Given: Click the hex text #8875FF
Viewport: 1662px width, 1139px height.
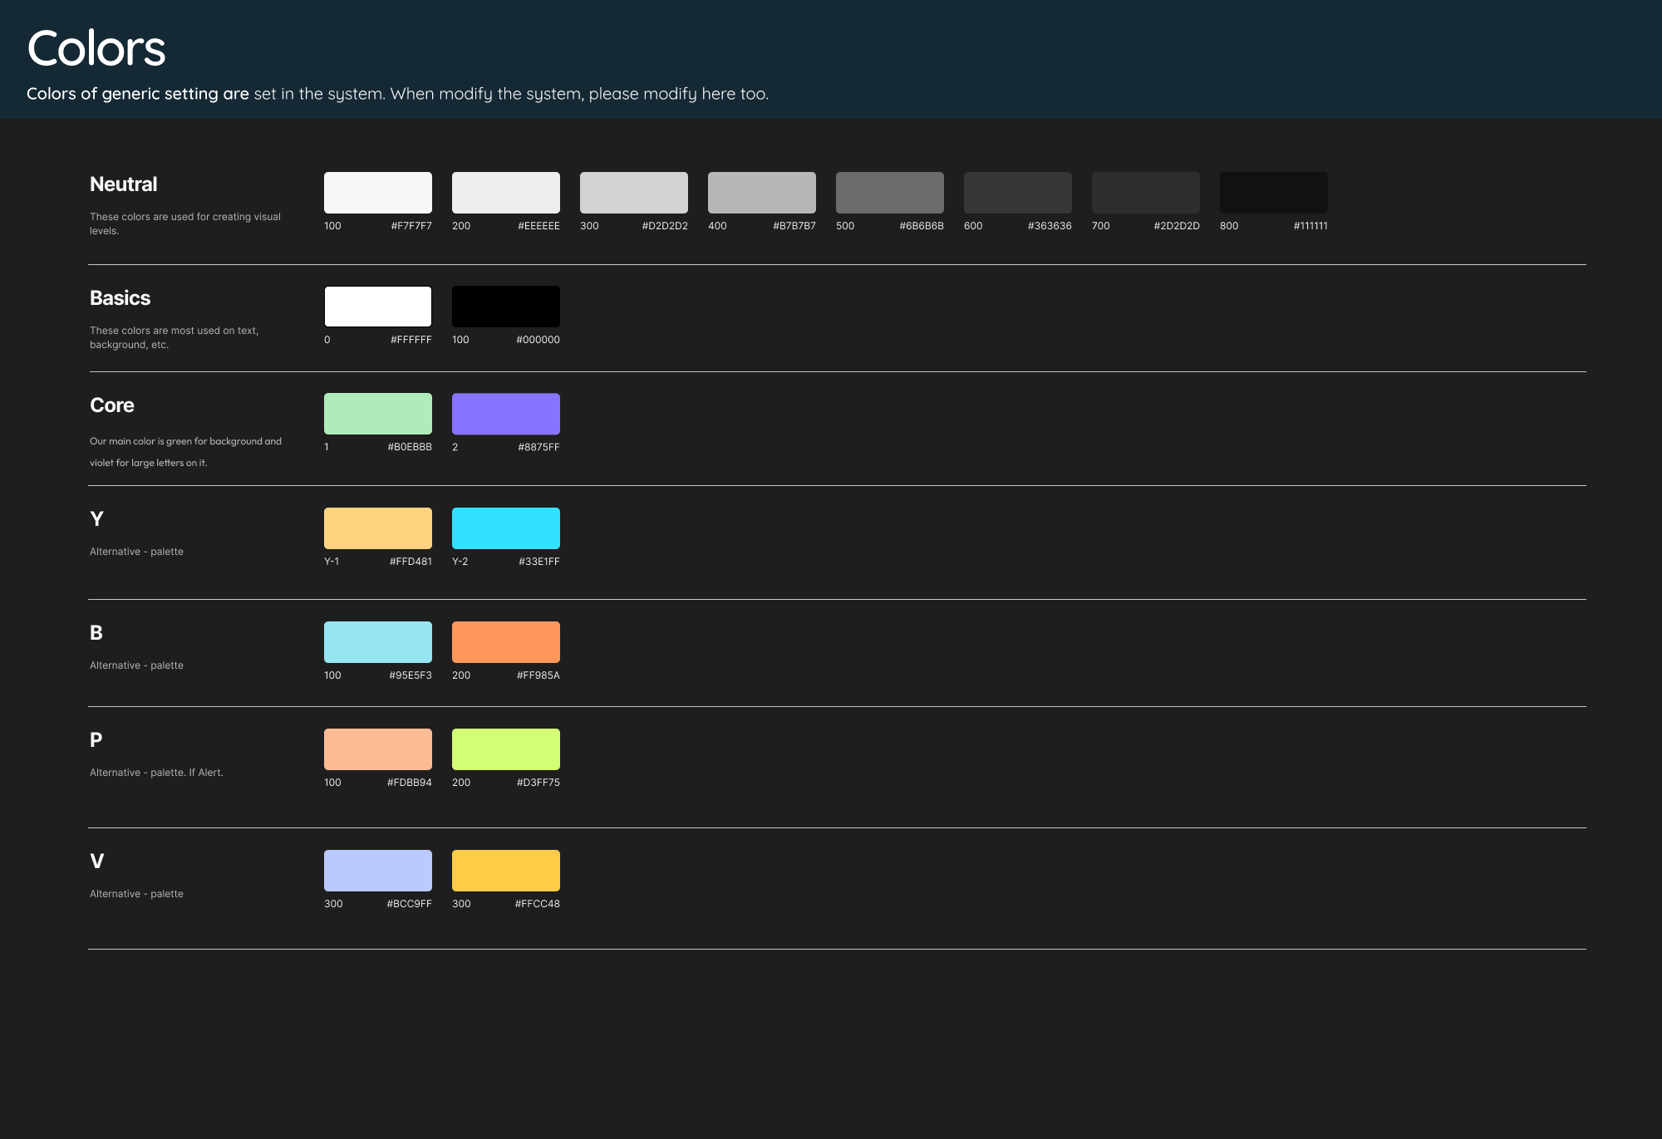Looking at the screenshot, I should point(538,447).
